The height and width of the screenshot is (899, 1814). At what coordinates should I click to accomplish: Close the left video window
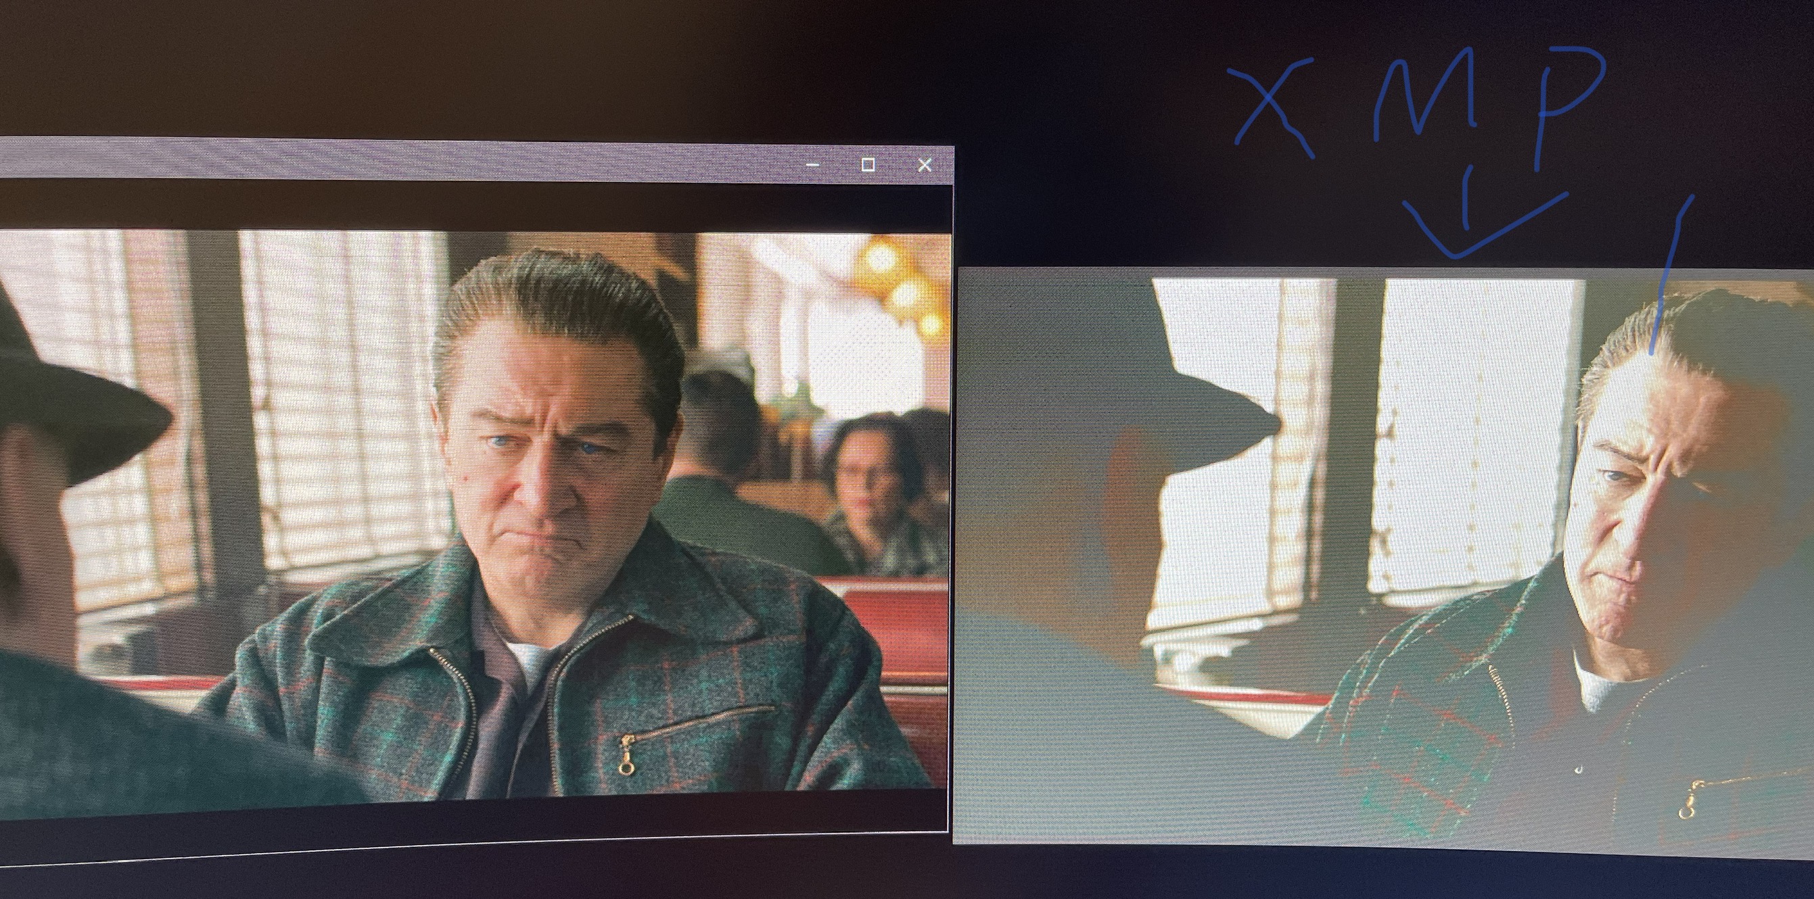(x=925, y=165)
